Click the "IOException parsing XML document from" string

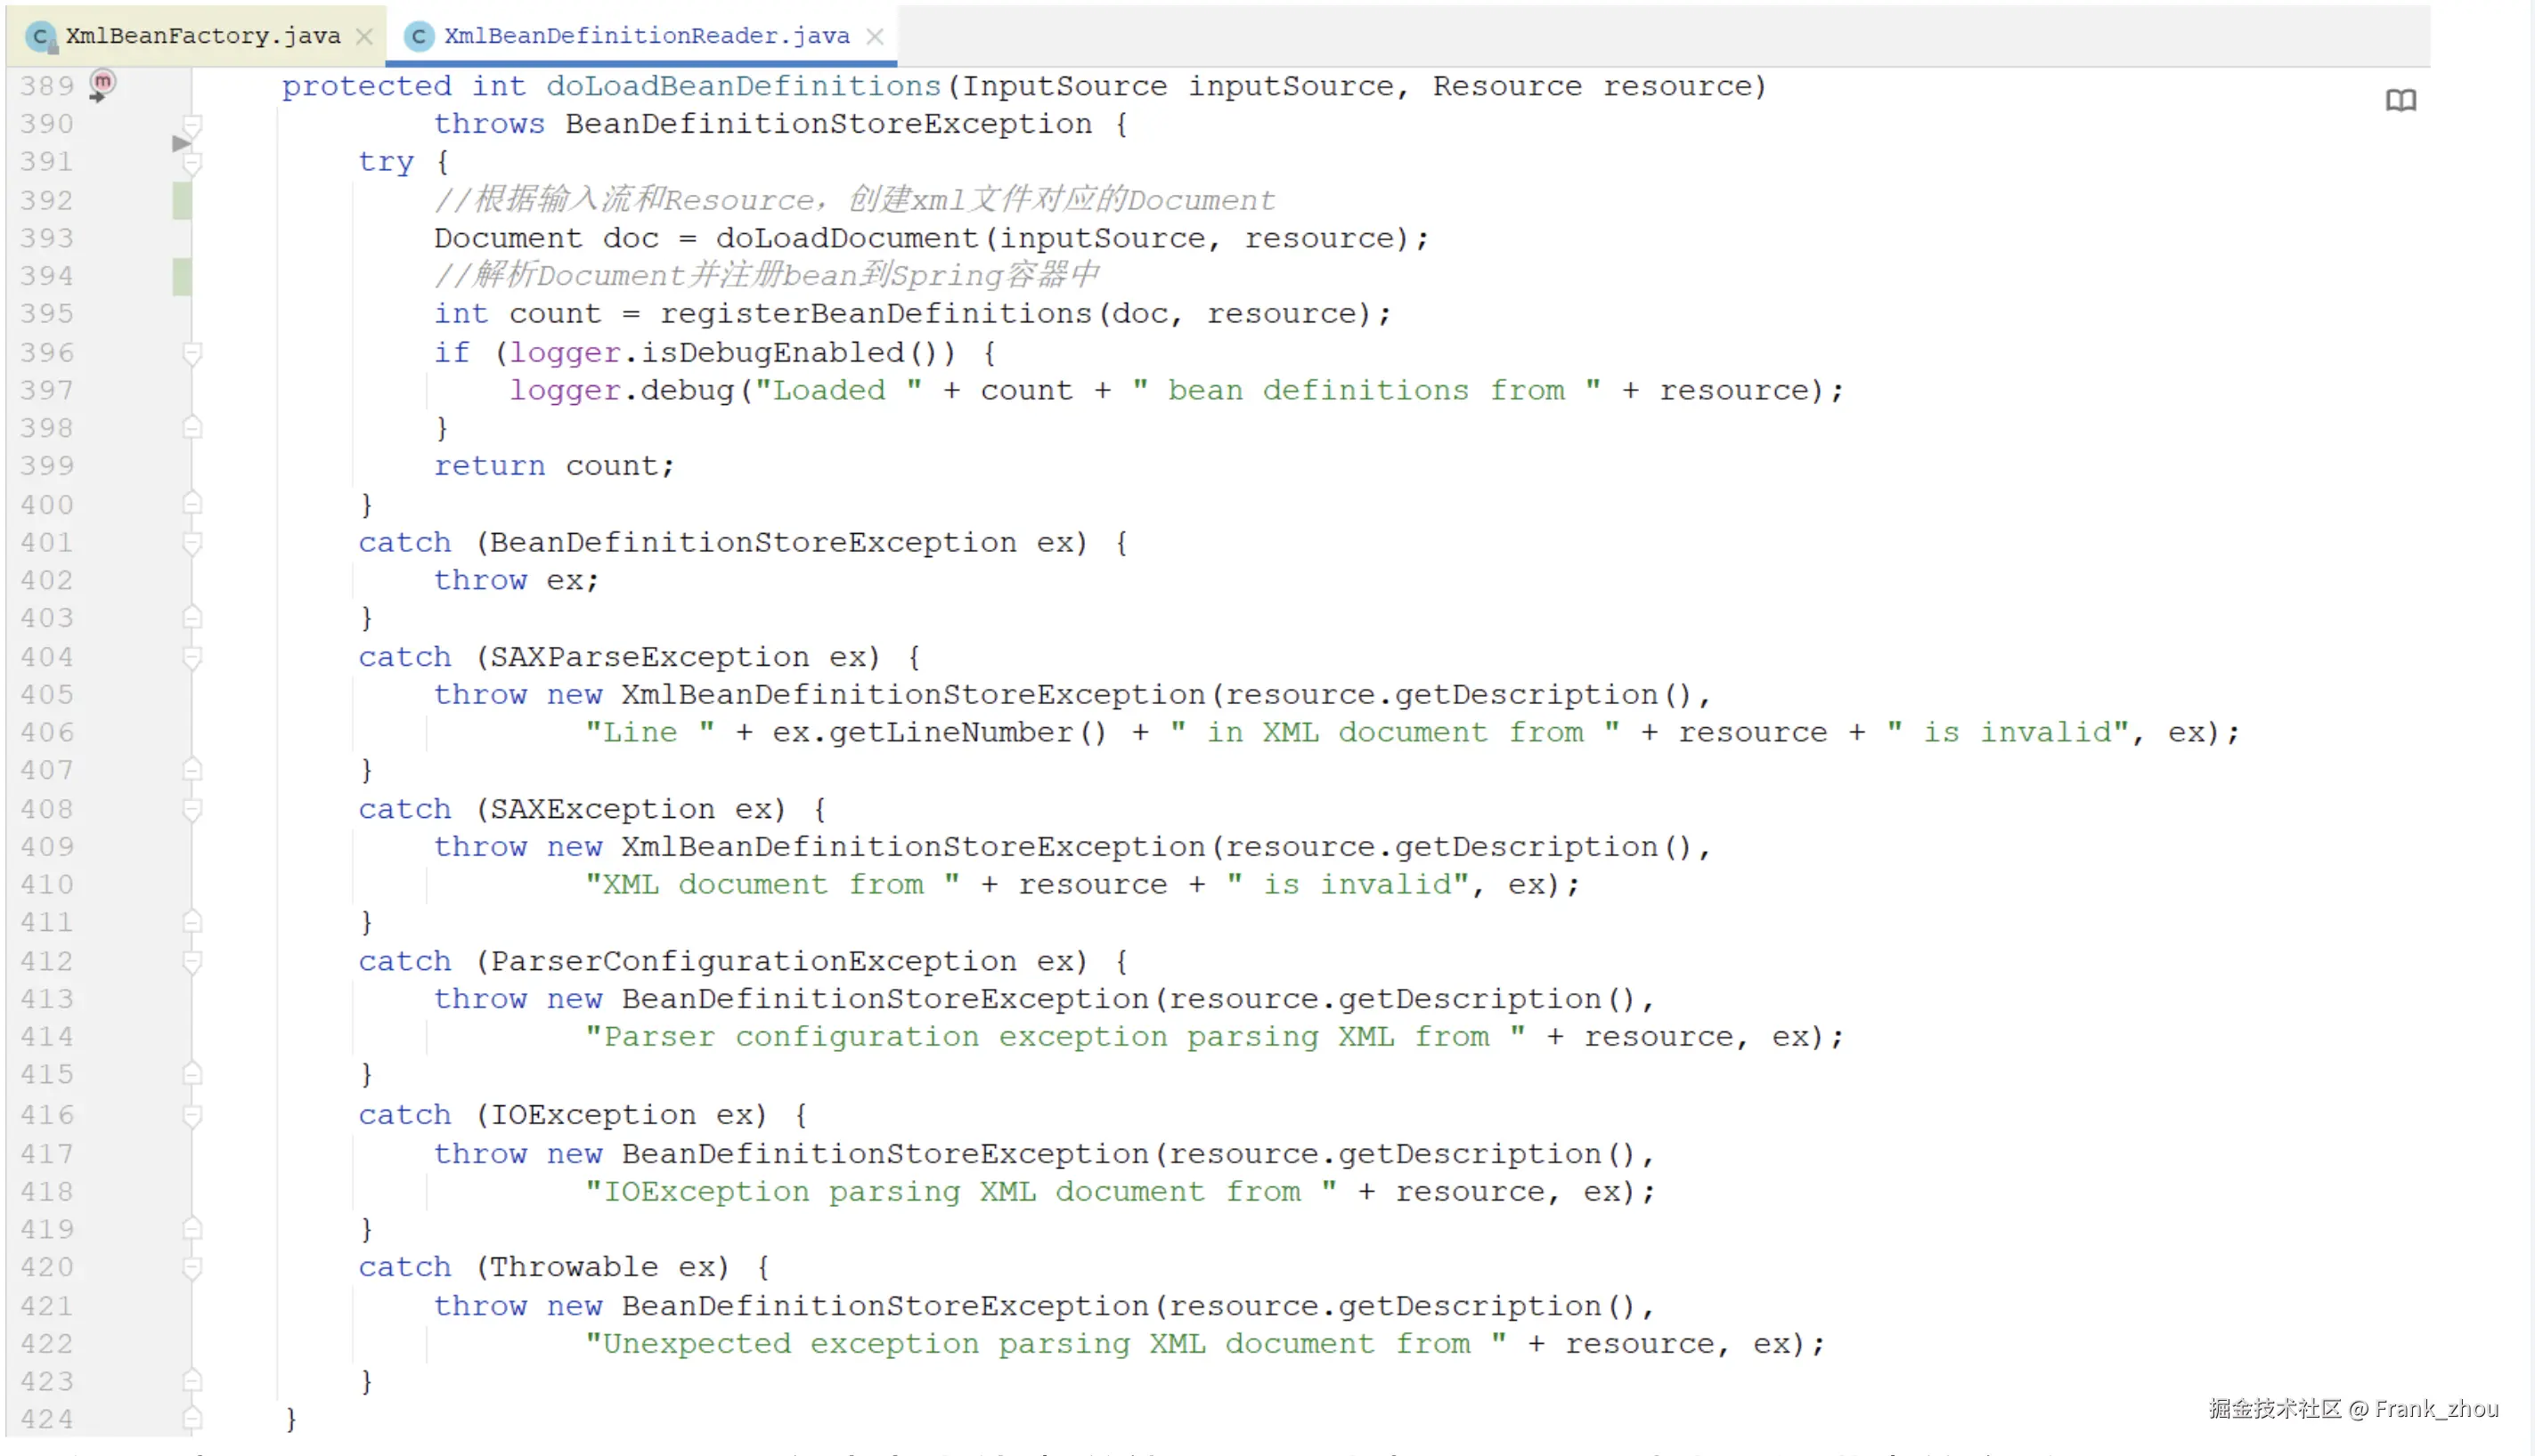[961, 1192]
